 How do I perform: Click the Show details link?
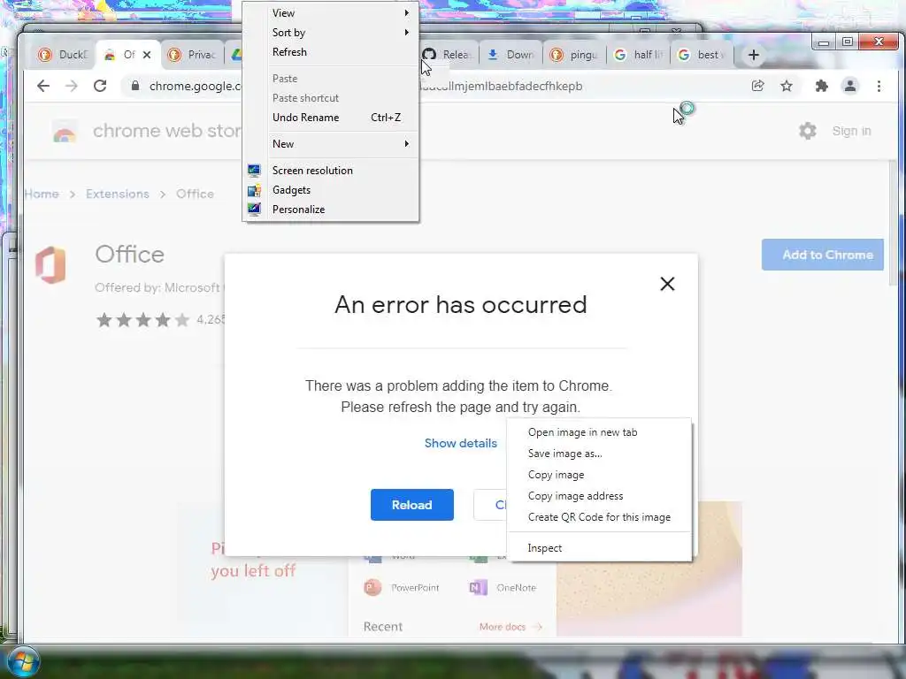pyautogui.click(x=460, y=443)
